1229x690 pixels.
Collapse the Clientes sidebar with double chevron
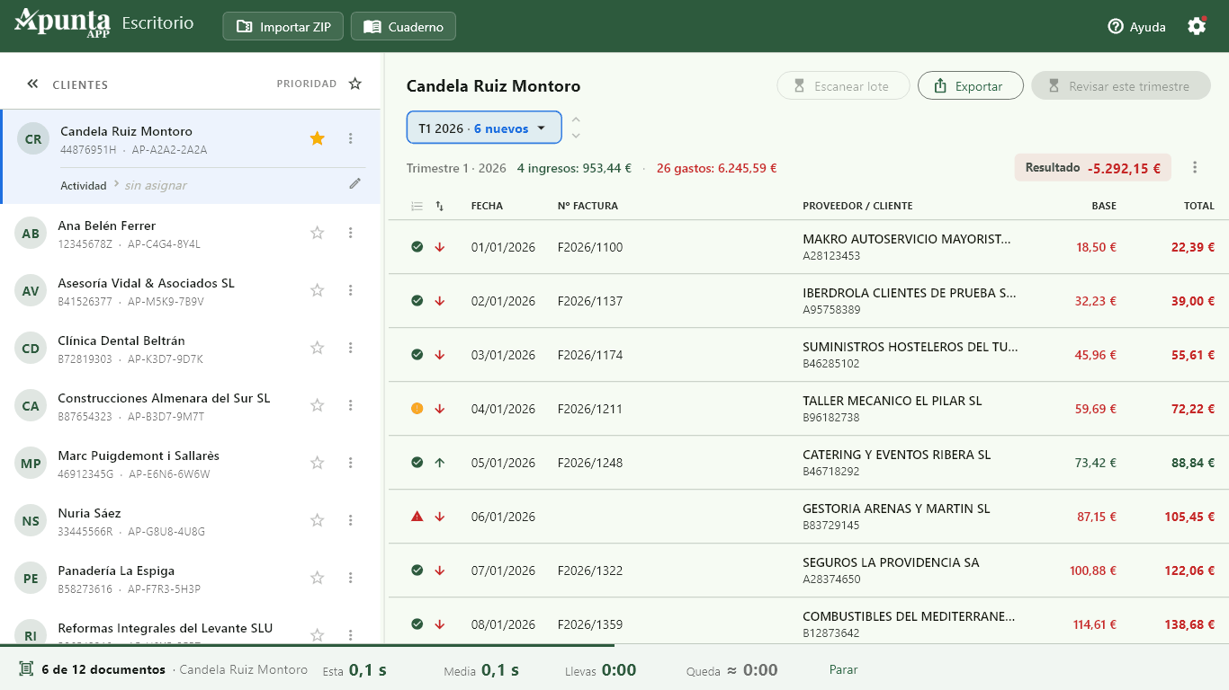point(32,84)
